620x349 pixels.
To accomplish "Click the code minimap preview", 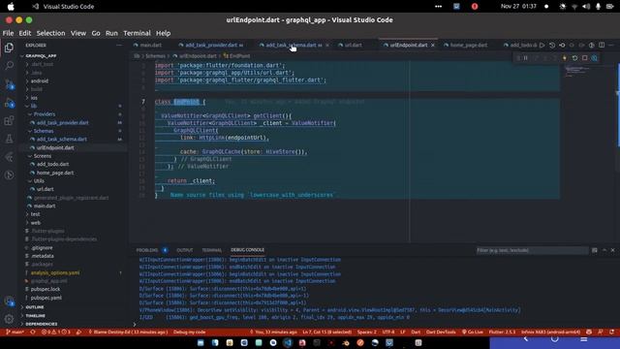I will click(x=576, y=71).
